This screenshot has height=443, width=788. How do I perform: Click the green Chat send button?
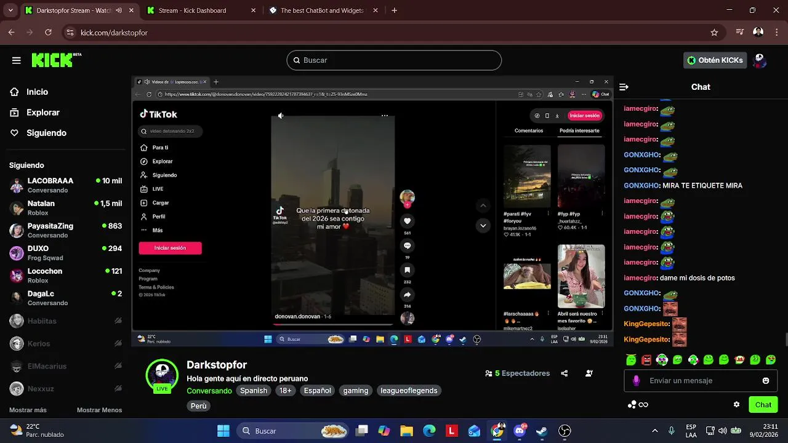[x=763, y=405]
